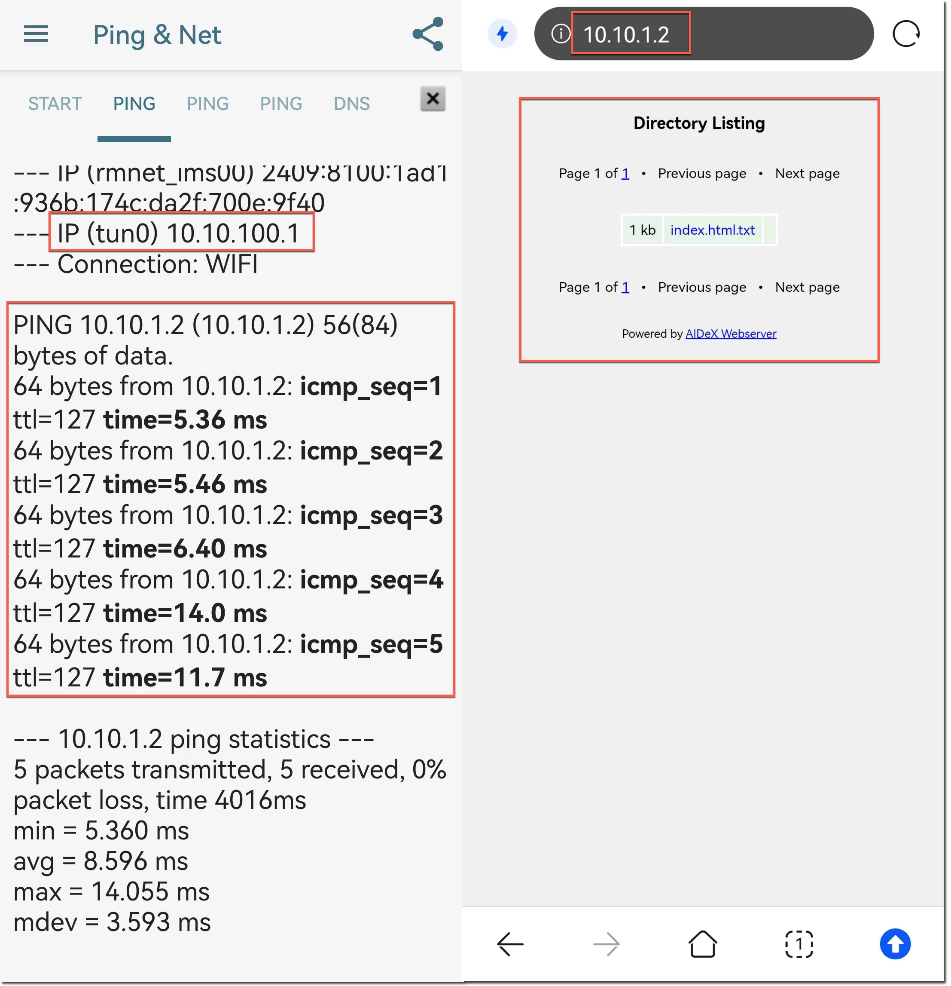The width and height of the screenshot is (951, 986).
Task: Tap the Ping & Net app title
Action: pos(157,35)
